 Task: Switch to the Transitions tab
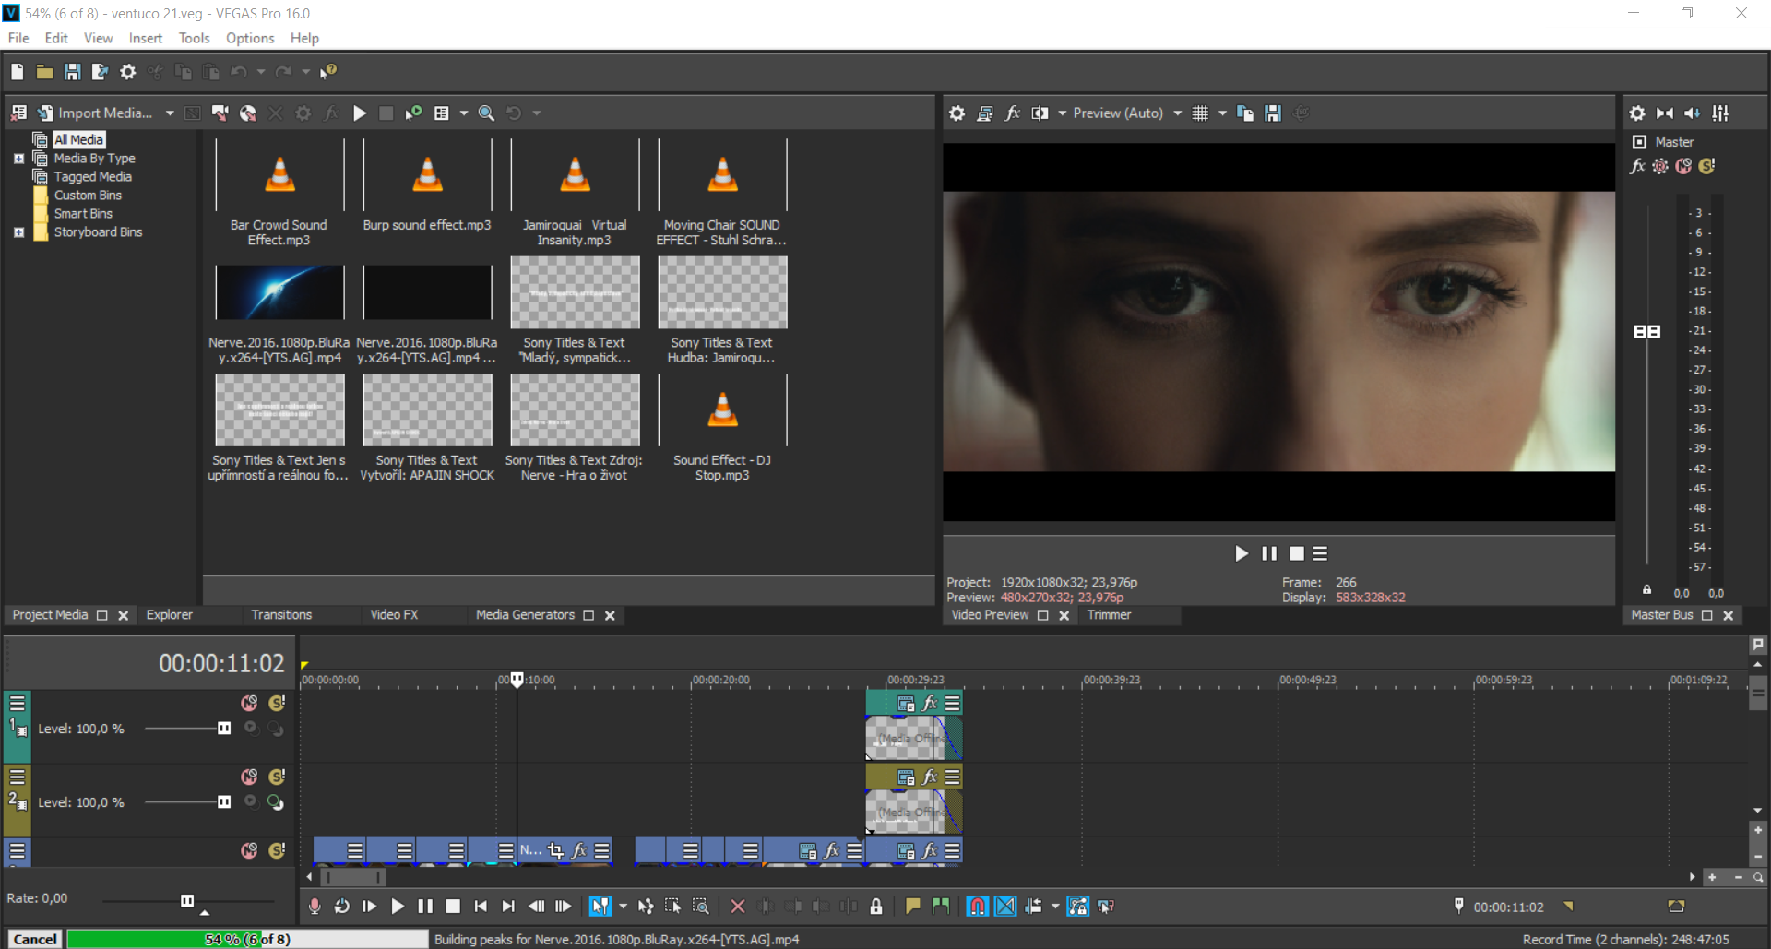[x=281, y=615]
